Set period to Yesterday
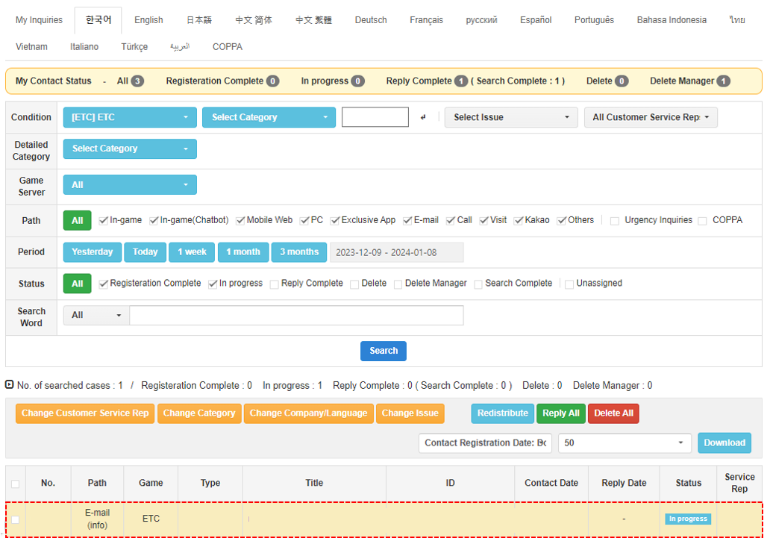This screenshot has height=547, width=770. point(93,252)
